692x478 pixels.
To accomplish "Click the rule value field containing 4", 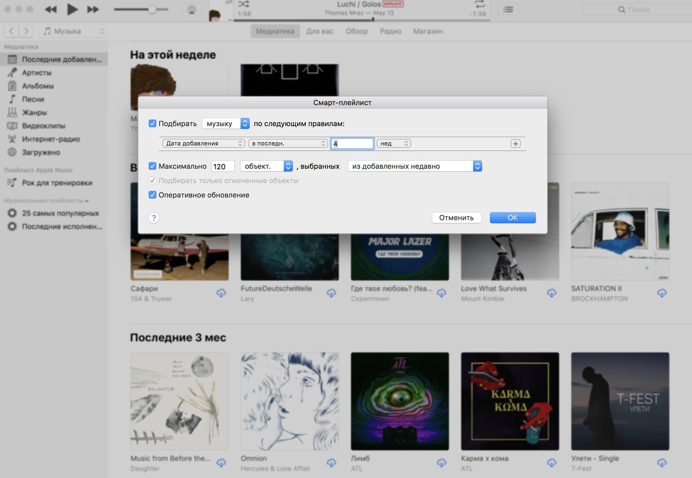I will point(352,144).
